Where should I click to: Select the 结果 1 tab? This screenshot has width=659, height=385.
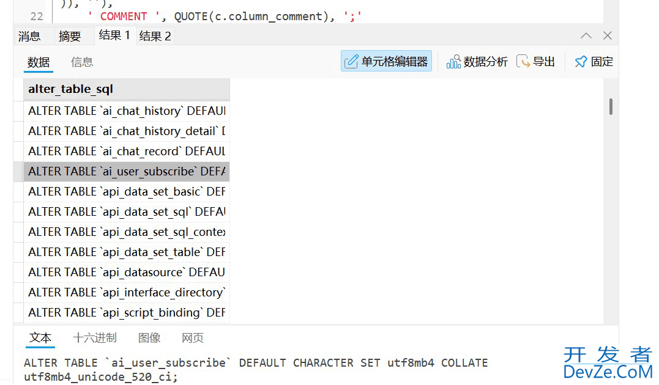tap(114, 35)
